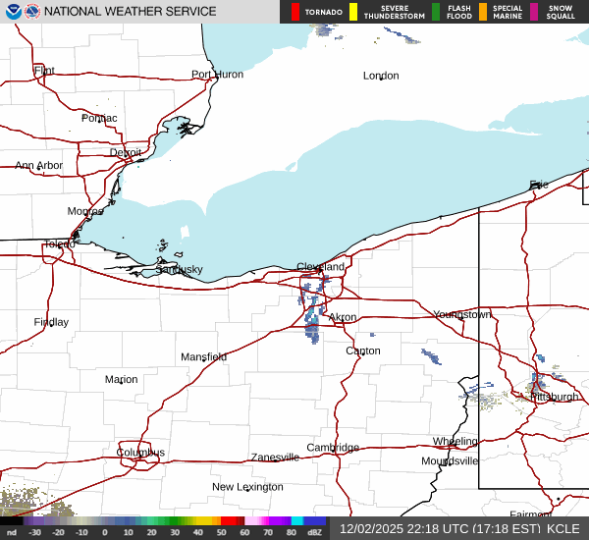
Task: Click the Cleveland city label
Action: pyautogui.click(x=321, y=267)
